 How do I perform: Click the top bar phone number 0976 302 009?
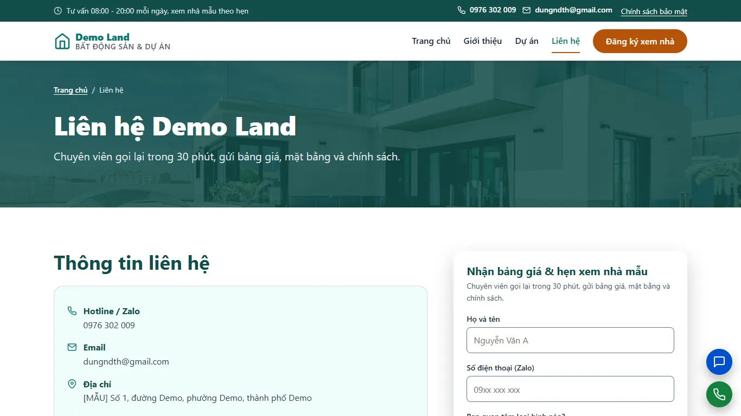(x=493, y=10)
